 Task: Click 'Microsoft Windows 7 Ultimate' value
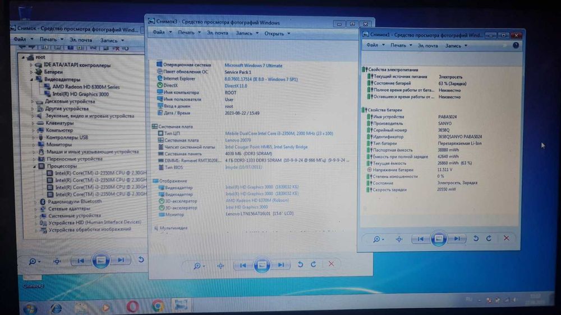[x=254, y=65]
